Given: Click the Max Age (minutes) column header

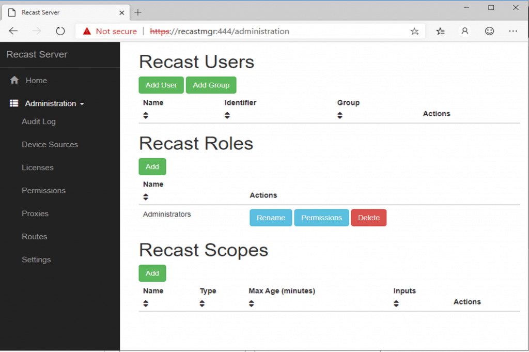Looking at the screenshot, I should [282, 291].
